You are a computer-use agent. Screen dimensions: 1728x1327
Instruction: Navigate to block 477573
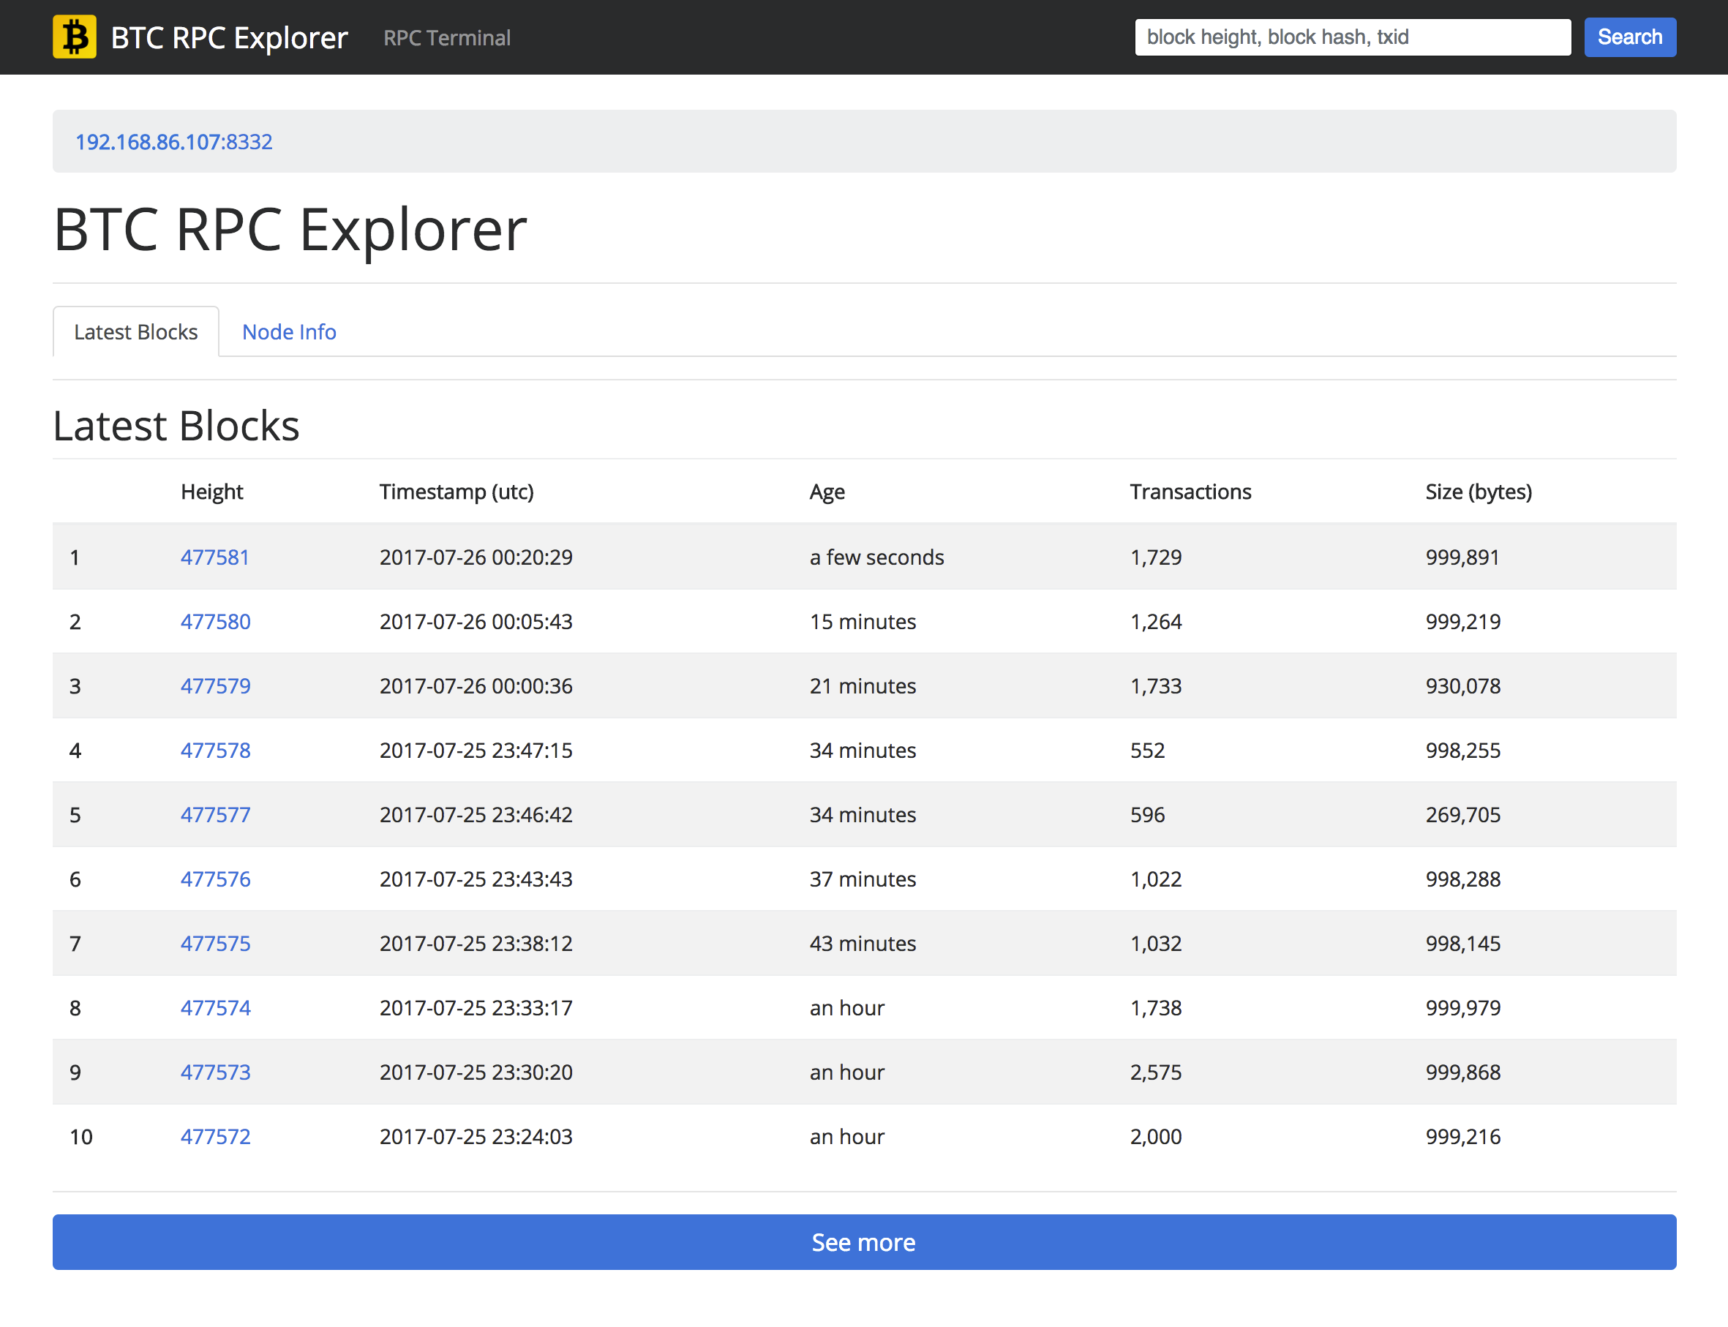pyautogui.click(x=216, y=1072)
